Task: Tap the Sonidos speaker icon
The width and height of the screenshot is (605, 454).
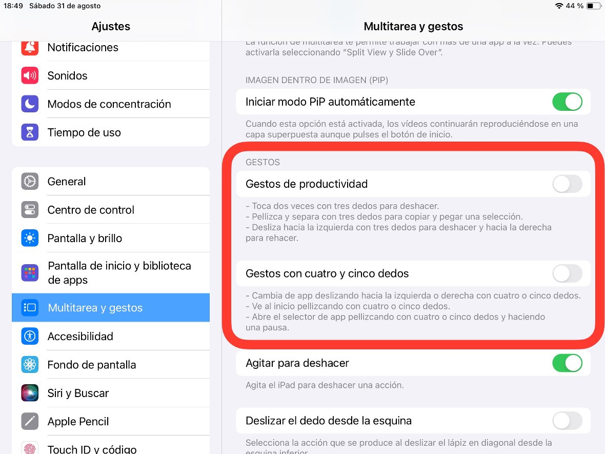Action: (30, 75)
